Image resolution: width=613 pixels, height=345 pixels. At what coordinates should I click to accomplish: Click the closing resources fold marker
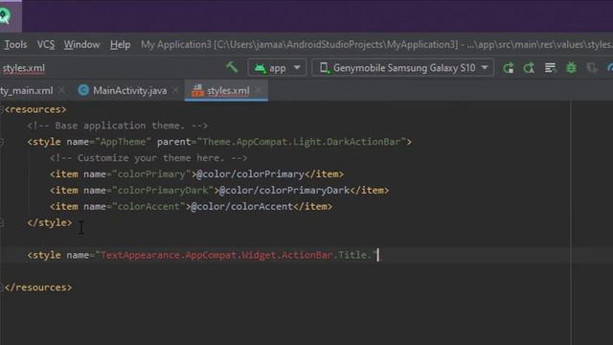pos(2,287)
